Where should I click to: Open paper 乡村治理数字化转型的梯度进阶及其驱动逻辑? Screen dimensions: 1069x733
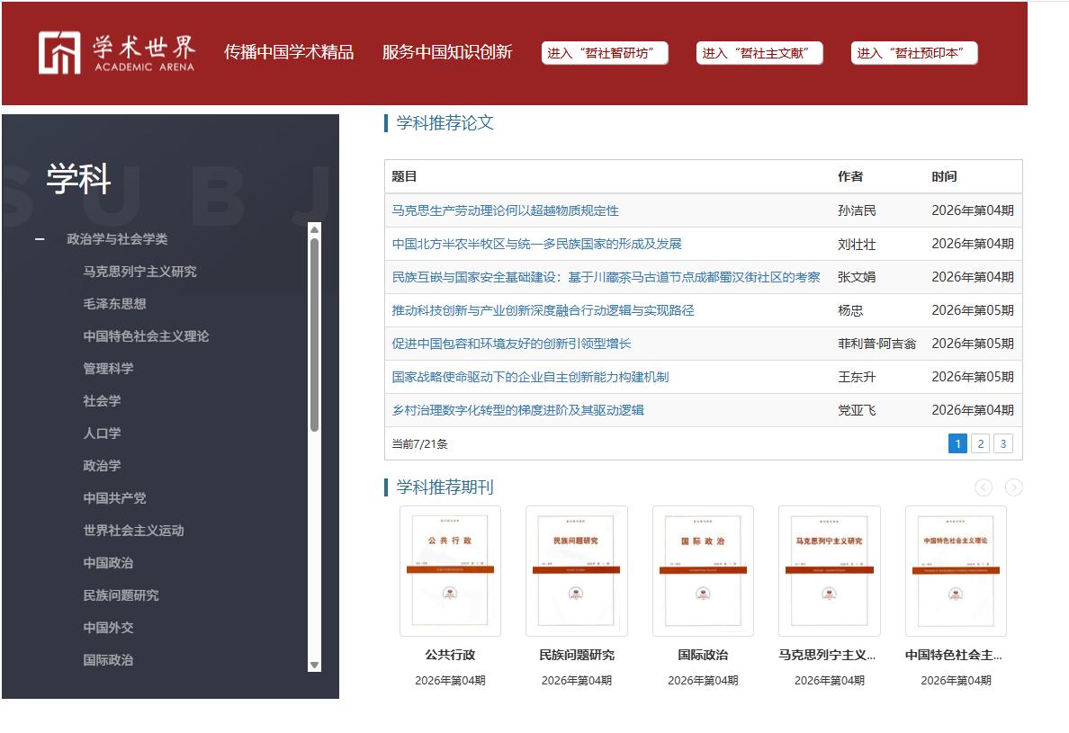pyautogui.click(x=517, y=410)
